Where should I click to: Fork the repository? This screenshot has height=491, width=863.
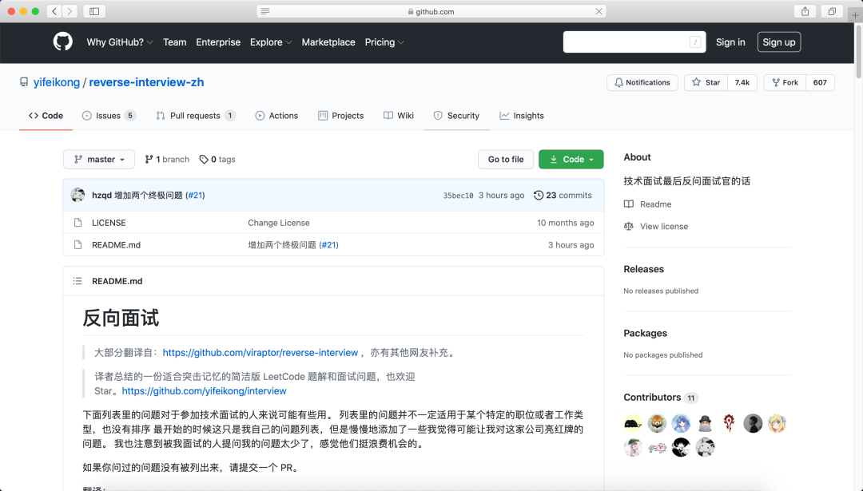tap(785, 82)
